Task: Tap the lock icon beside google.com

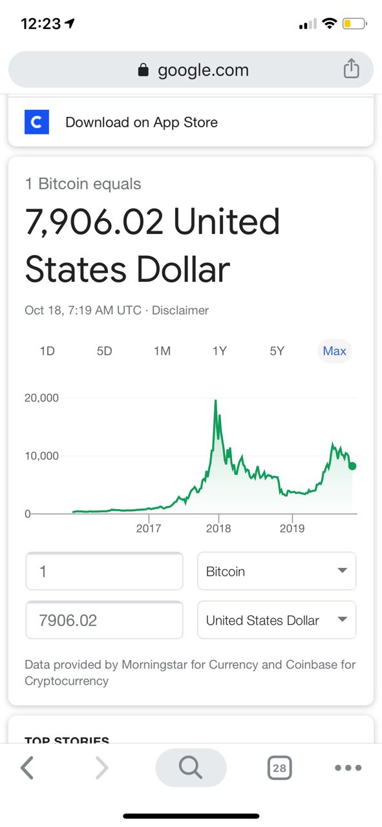Action: click(143, 70)
